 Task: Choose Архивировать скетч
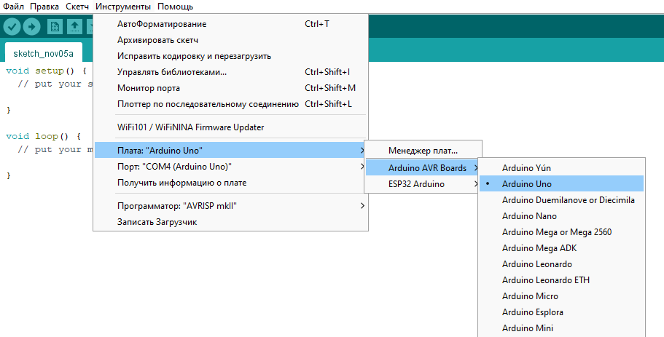coord(231,40)
